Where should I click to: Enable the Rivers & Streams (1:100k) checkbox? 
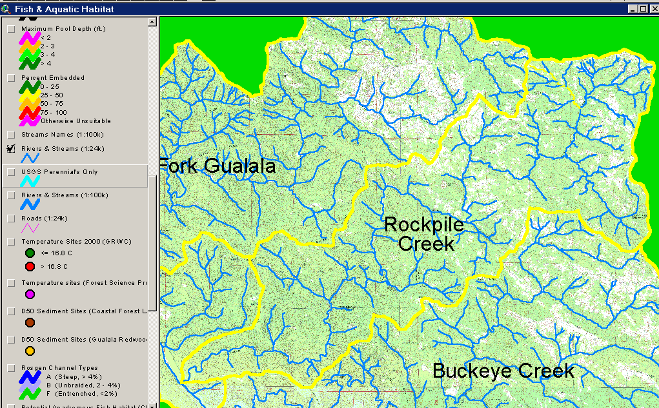(x=12, y=195)
